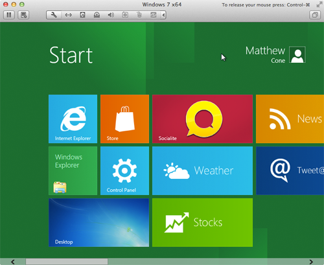
Task: Click the sharing sync icon in toolbar
Action: (x=154, y=15)
